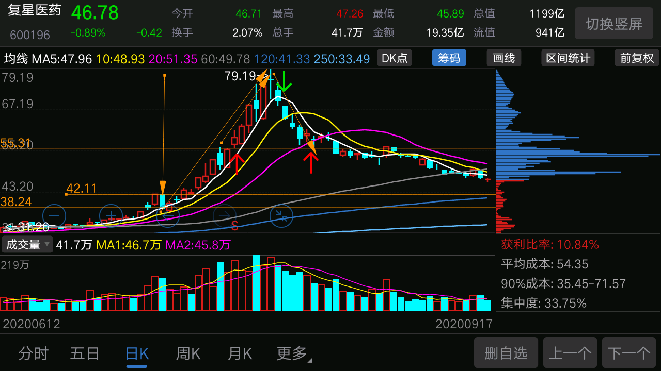Tap the start date 20200612

pyautogui.click(x=32, y=324)
